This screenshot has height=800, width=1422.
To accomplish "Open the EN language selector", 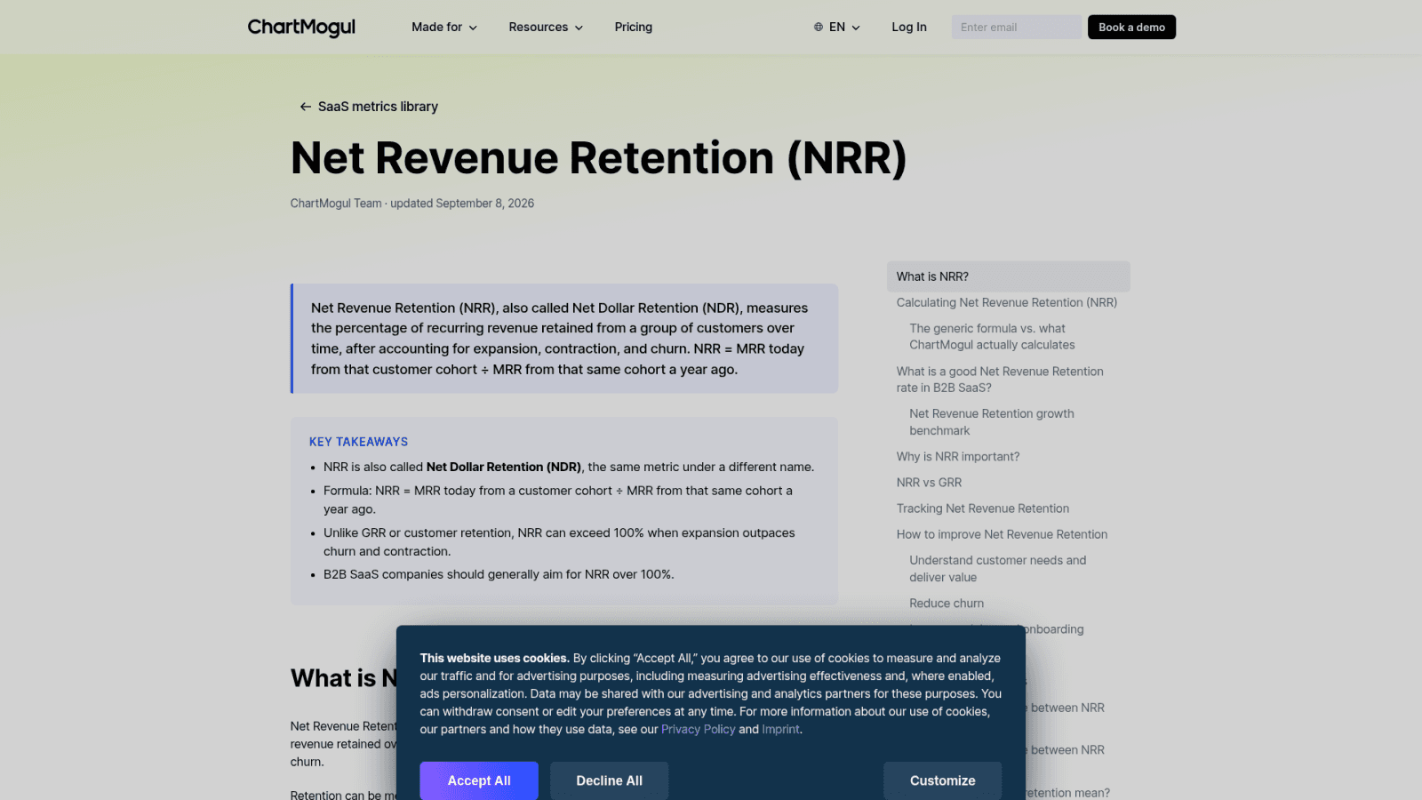I will point(837,28).
